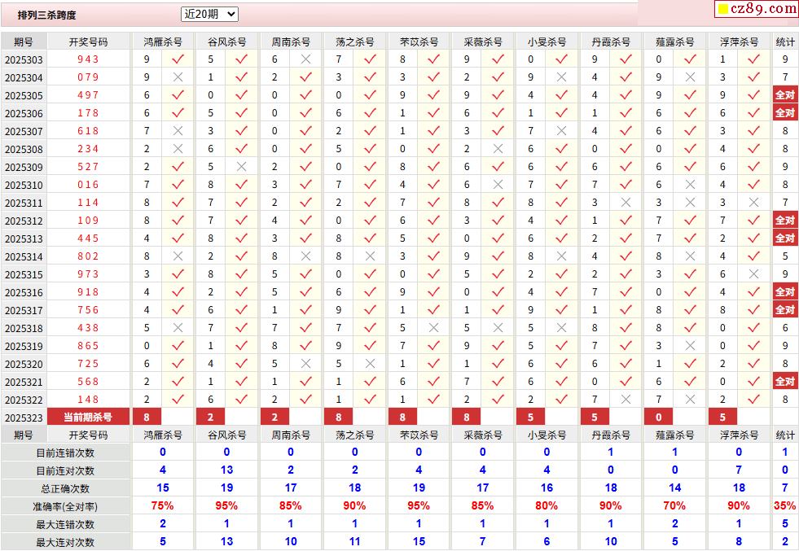Click the cross mark in 浮萍杀号 for 2025315
The image size is (799, 551).
click(754, 274)
